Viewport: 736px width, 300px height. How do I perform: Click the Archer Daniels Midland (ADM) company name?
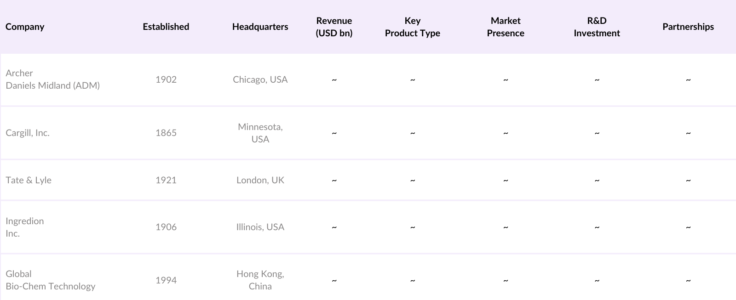pyautogui.click(x=52, y=79)
